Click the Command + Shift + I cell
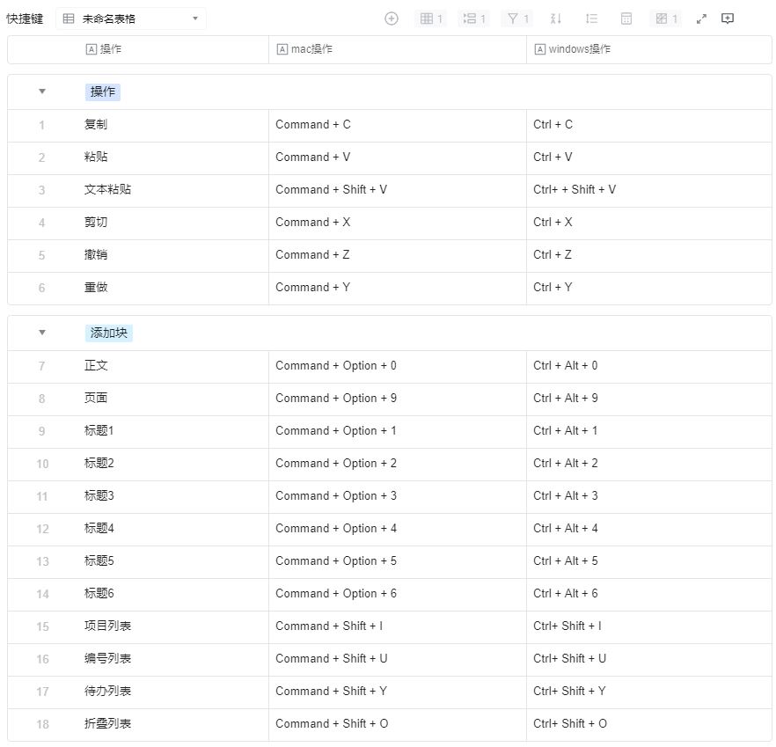776x747 pixels. 398,626
